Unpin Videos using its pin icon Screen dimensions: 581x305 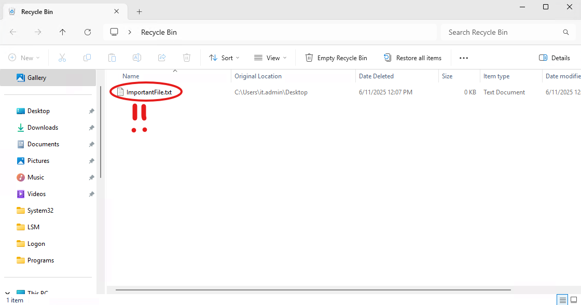[91, 194]
